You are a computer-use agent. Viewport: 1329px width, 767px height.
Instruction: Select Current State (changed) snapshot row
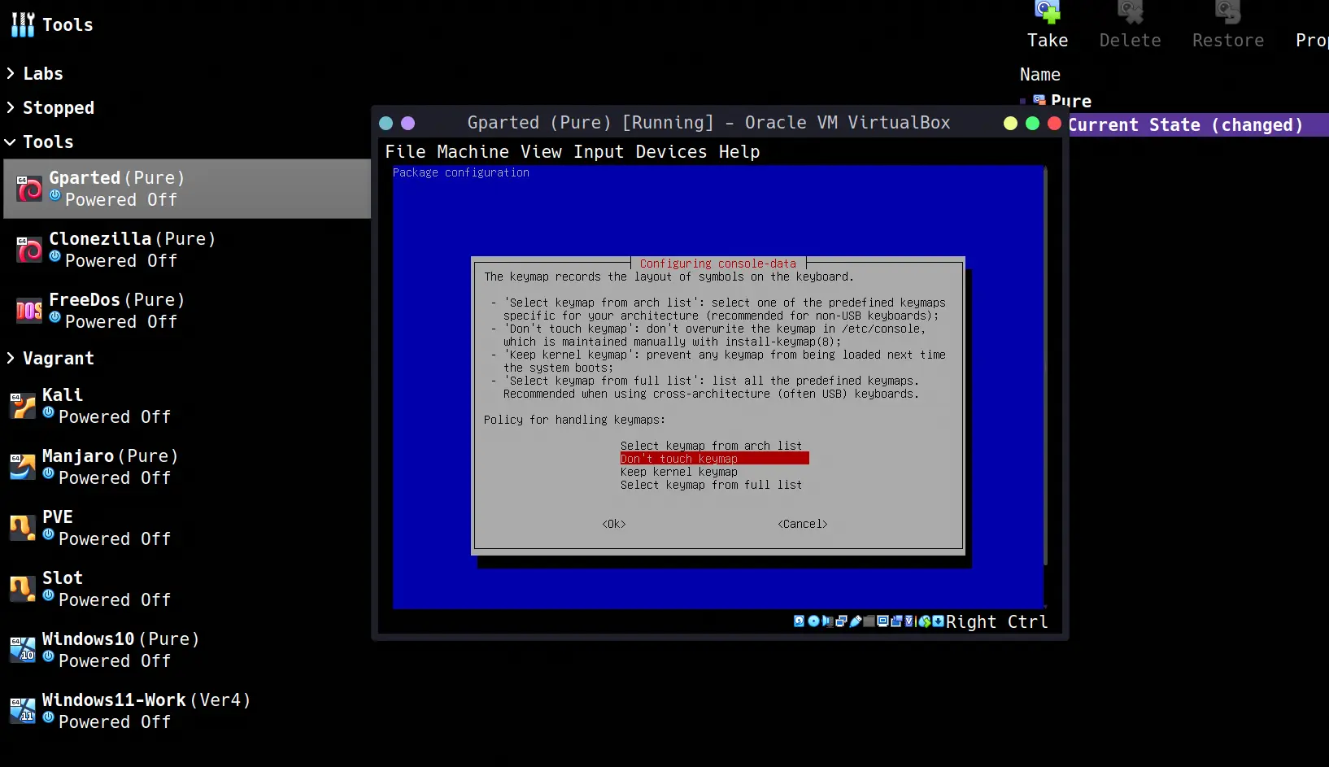pos(1197,124)
